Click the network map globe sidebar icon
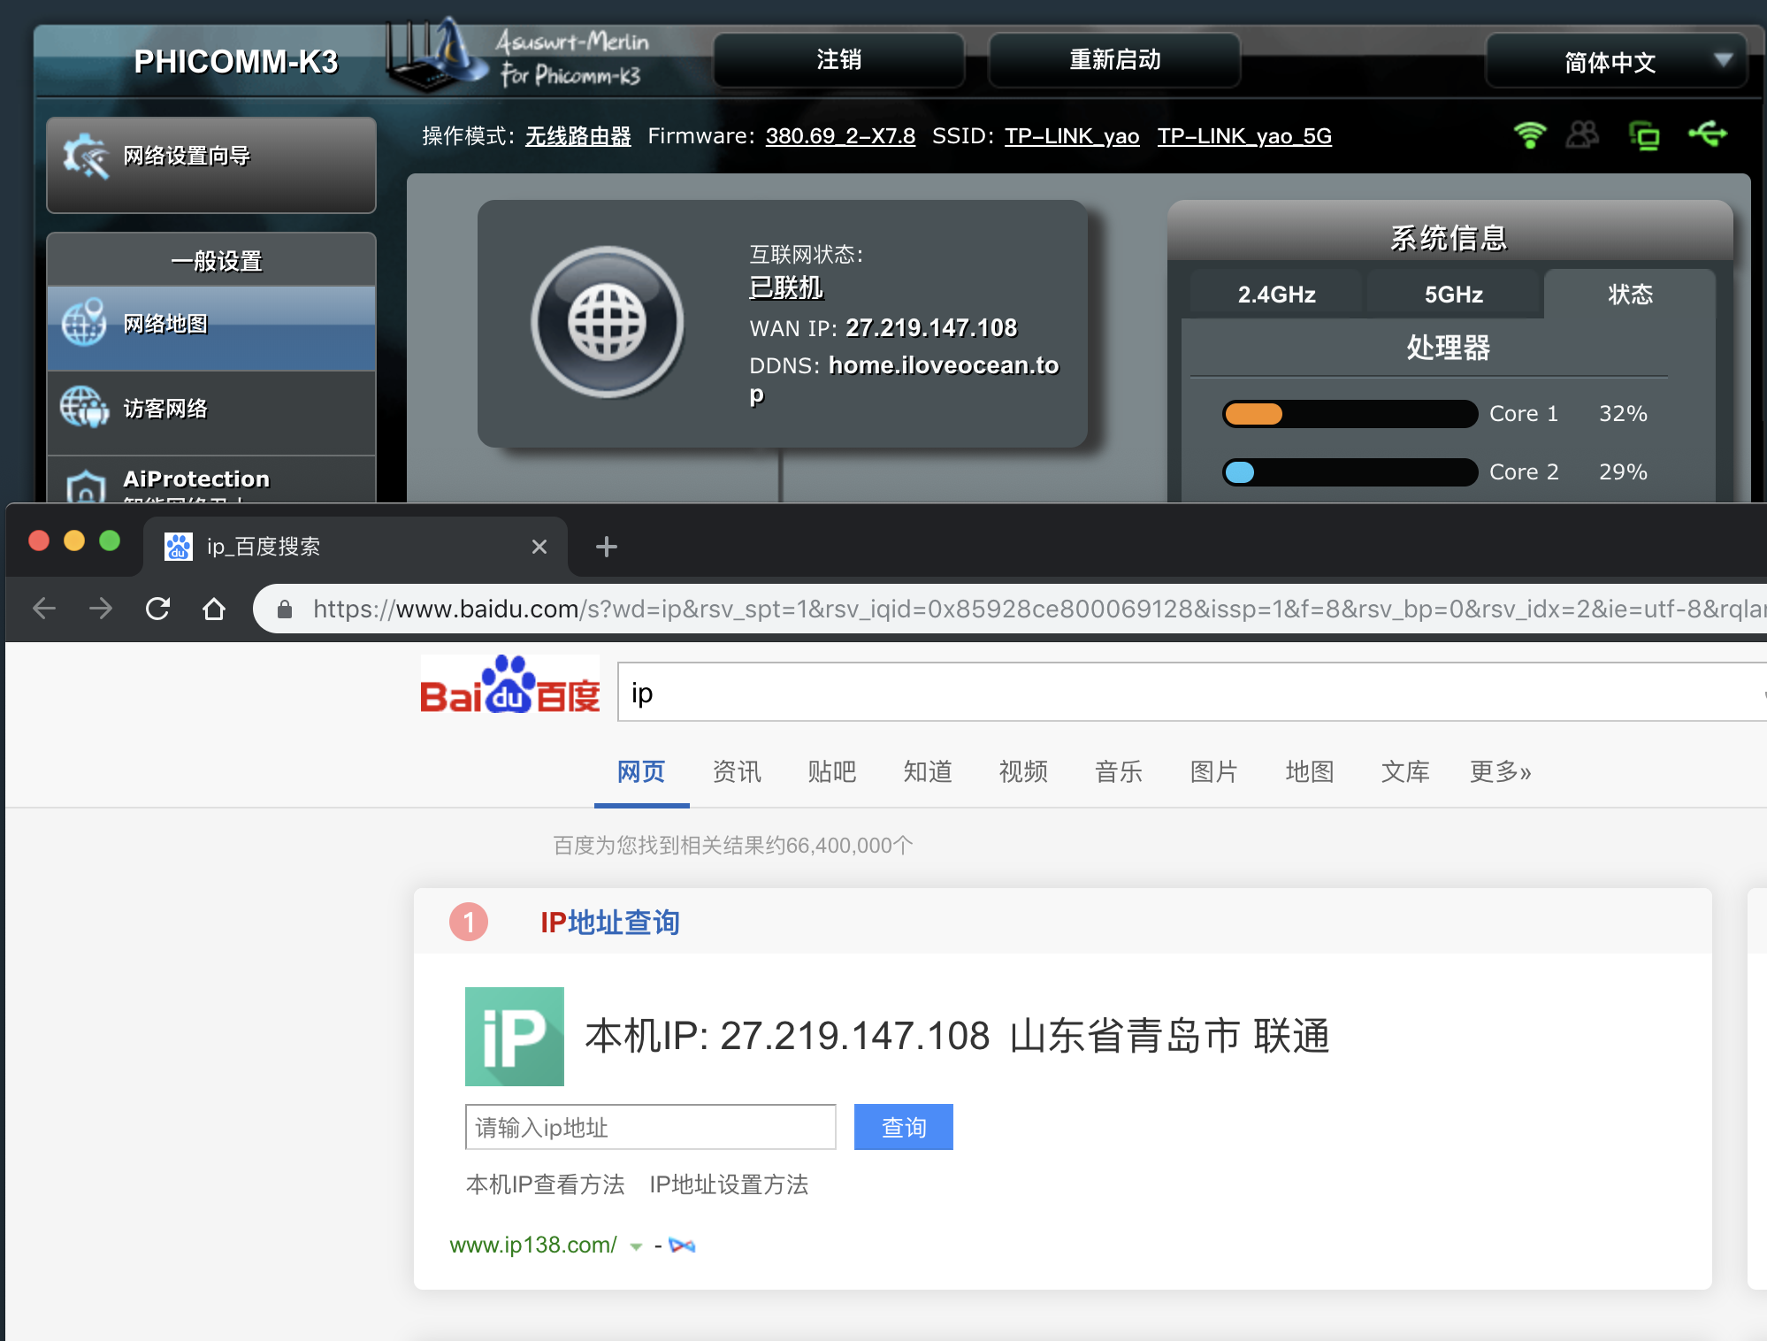1767x1341 pixels. tap(84, 324)
